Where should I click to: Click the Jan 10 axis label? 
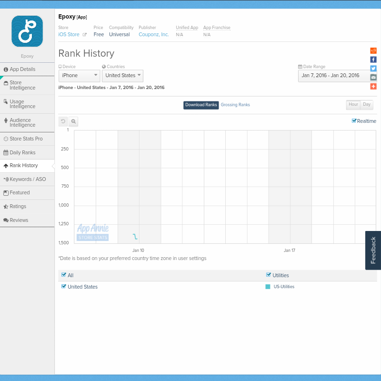pos(138,251)
